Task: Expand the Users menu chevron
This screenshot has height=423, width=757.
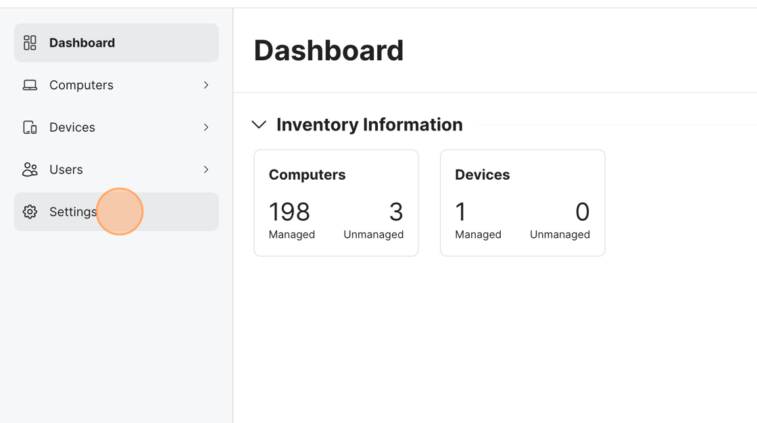Action: 206,170
